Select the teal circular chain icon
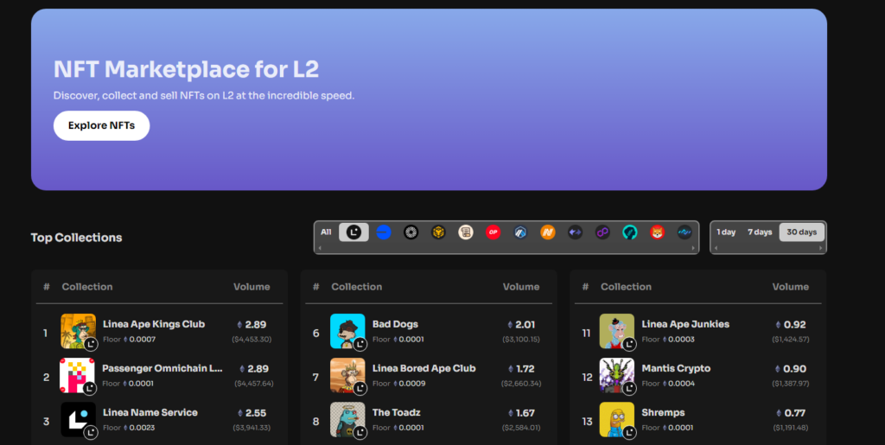This screenshot has height=445, width=885. tap(630, 232)
